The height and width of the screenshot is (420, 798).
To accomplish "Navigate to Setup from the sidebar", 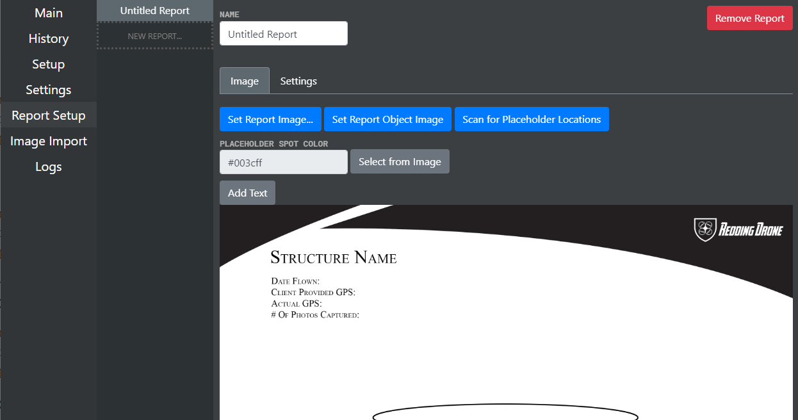I will tap(48, 64).
